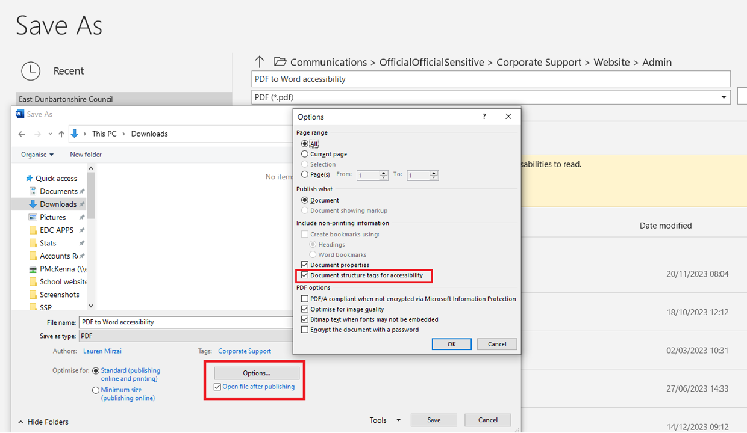747x433 pixels.
Task: Click the Recent clock icon
Action: tap(31, 71)
